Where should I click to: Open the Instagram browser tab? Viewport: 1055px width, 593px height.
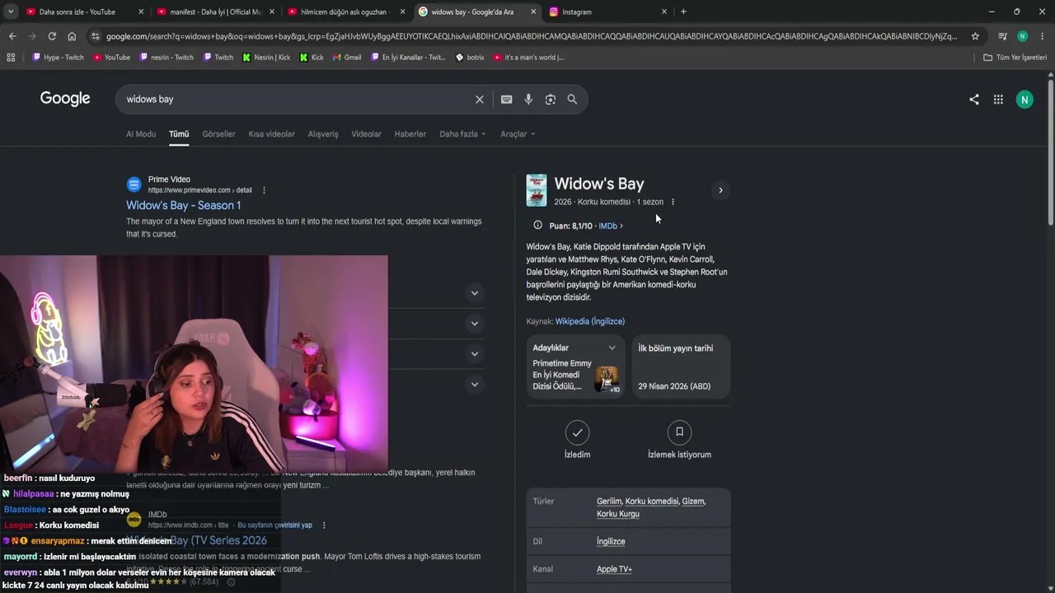coord(608,12)
